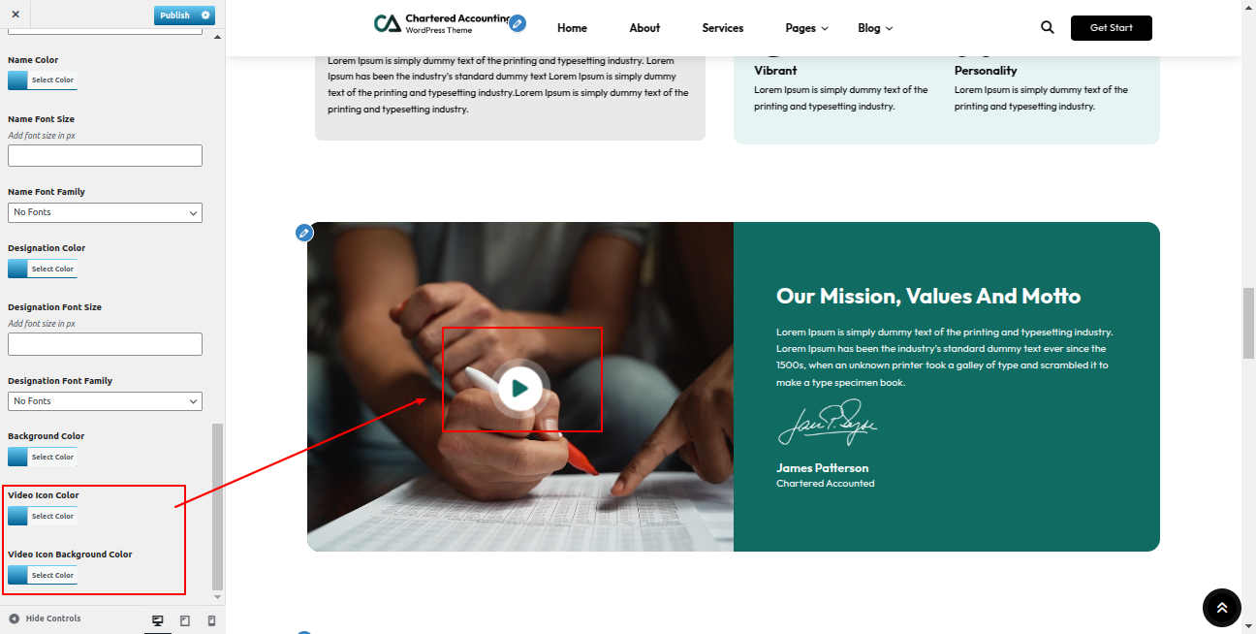Screen dimensions: 1256x634
Task: Open Publish settings gear
Action: pyautogui.click(x=205, y=16)
